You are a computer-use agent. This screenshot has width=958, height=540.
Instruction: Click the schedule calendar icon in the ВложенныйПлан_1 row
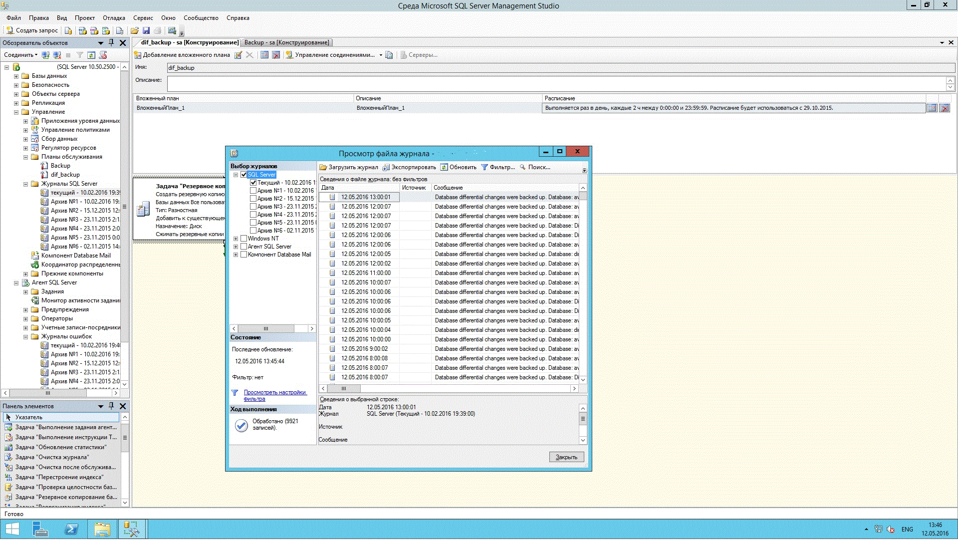click(932, 108)
